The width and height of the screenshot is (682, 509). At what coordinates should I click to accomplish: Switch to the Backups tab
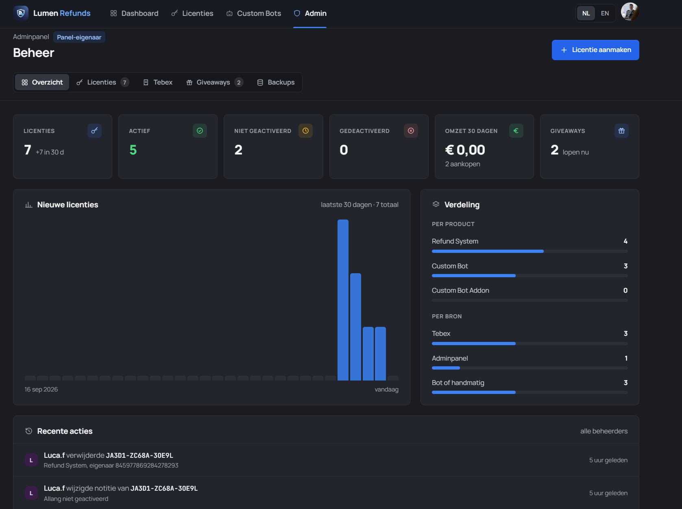276,82
